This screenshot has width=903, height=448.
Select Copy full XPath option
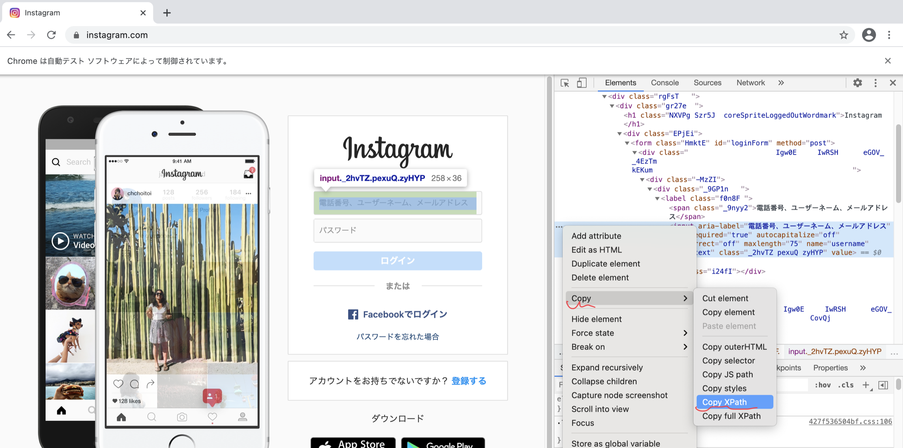click(731, 416)
